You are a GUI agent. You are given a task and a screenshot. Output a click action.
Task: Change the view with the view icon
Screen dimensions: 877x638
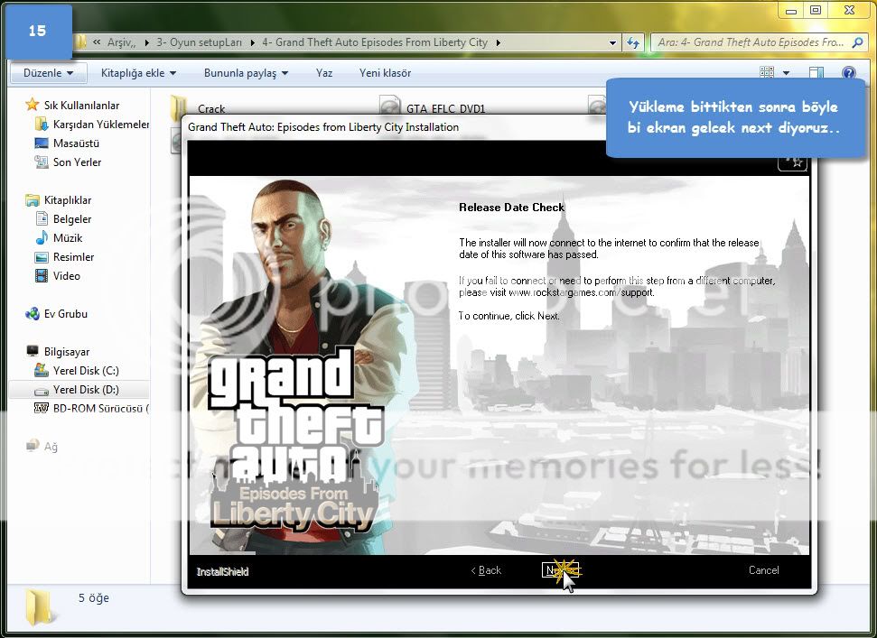767,72
